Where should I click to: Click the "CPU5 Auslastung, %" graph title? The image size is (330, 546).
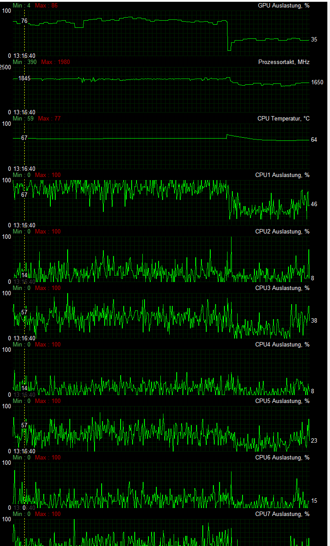[x=282, y=401]
